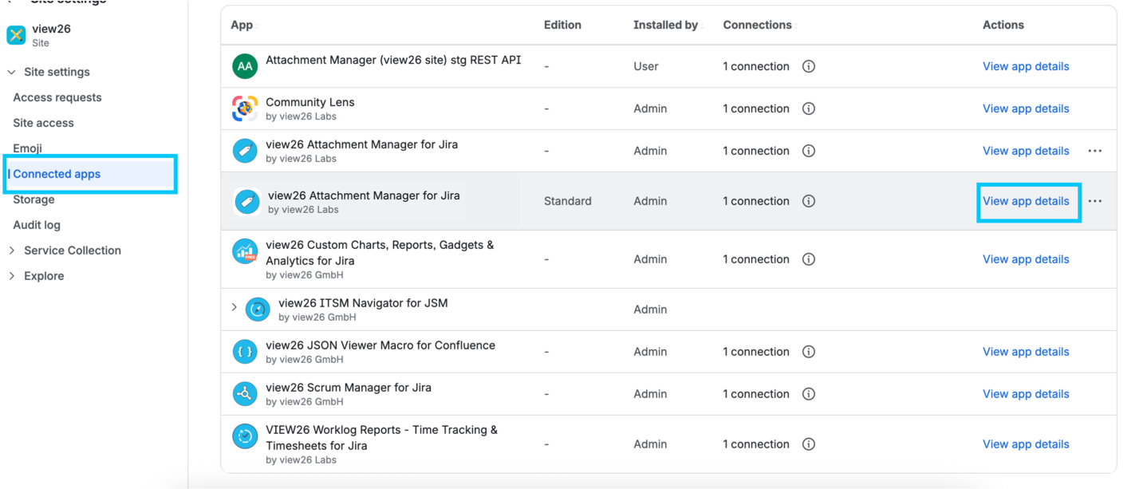
Task: View app details for Attachment Manager REST API
Action: point(1026,66)
